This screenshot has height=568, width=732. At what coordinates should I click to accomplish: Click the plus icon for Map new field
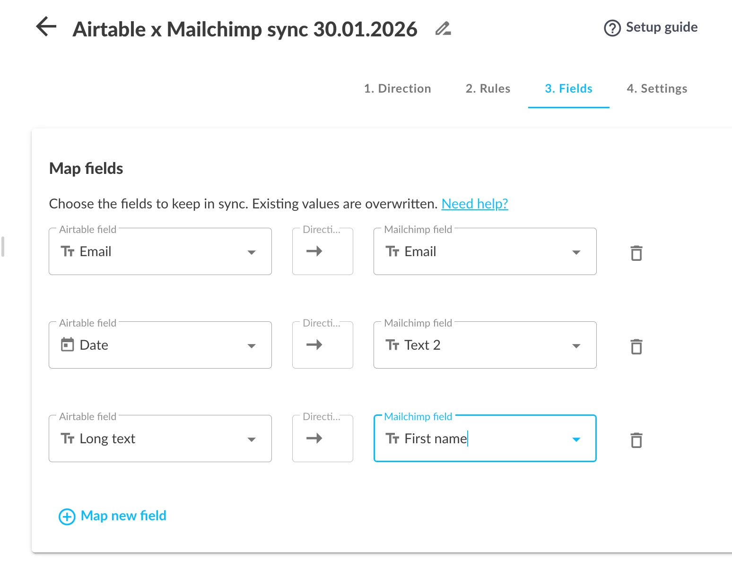pos(67,516)
